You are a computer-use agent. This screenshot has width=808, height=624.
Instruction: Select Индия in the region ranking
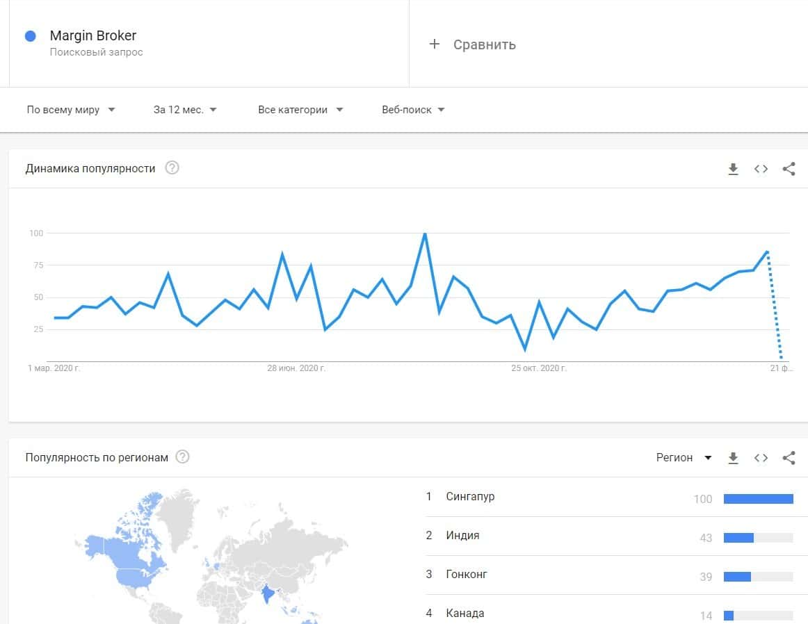coord(463,536)
